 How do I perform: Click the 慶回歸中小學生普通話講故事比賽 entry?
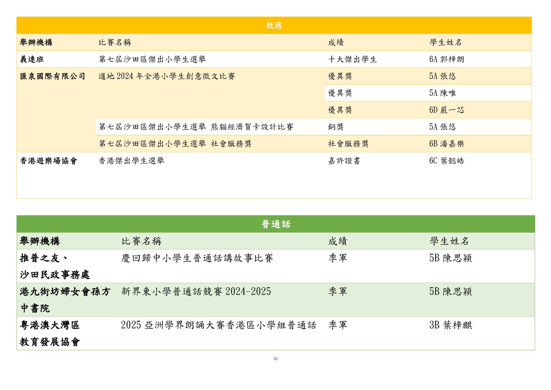coord(197,258)
